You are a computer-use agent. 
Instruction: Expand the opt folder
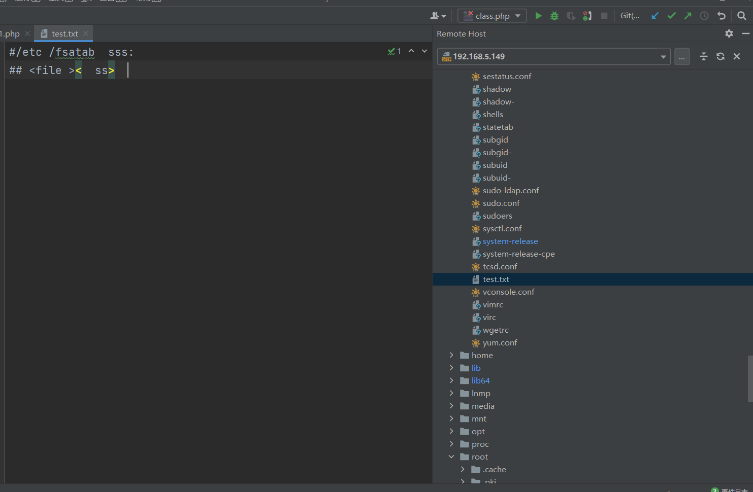pyautogui.click(x=451, y=431)
